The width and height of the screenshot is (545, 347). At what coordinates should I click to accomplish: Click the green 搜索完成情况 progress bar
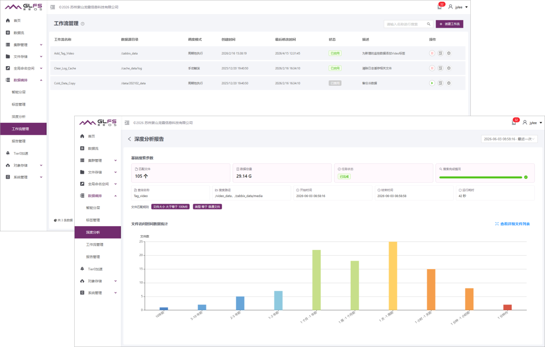[x=481, y=177]
